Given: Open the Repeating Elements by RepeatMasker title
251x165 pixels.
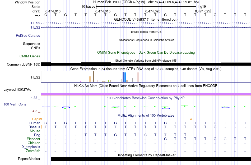Looking at the screenshot, I should [x=146, y=155].
